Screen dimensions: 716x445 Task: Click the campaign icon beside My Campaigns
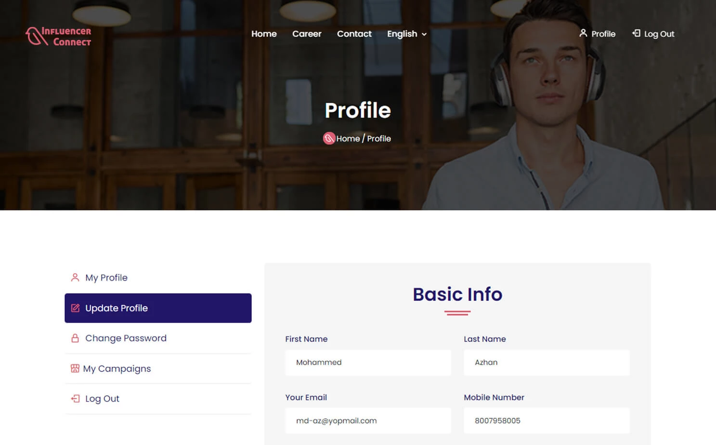(x=75, y=368)
